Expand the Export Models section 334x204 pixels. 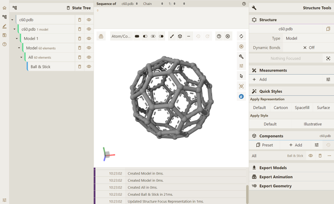pos(273,168)
